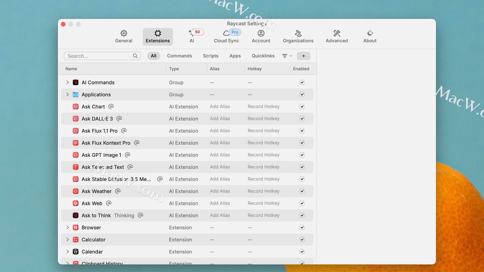Uncheck Enabled for Ask Flux Kontext Pro
484x272 pixels.
pos(302,143)
